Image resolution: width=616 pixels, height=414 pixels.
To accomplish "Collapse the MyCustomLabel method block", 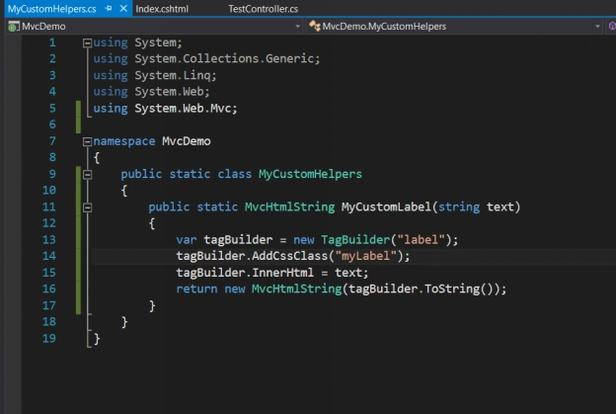I will (x=87, y=207).
